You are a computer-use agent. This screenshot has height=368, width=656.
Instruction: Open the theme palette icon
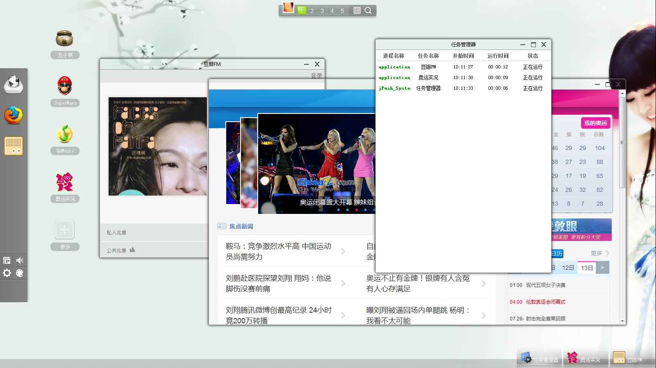pos(19,273)
